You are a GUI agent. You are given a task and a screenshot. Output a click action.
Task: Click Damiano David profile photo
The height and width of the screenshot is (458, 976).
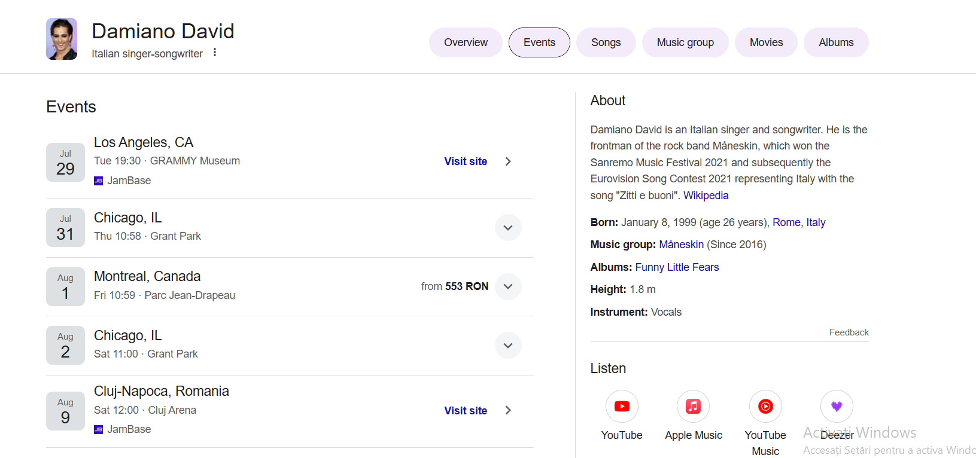coord(62,39)
